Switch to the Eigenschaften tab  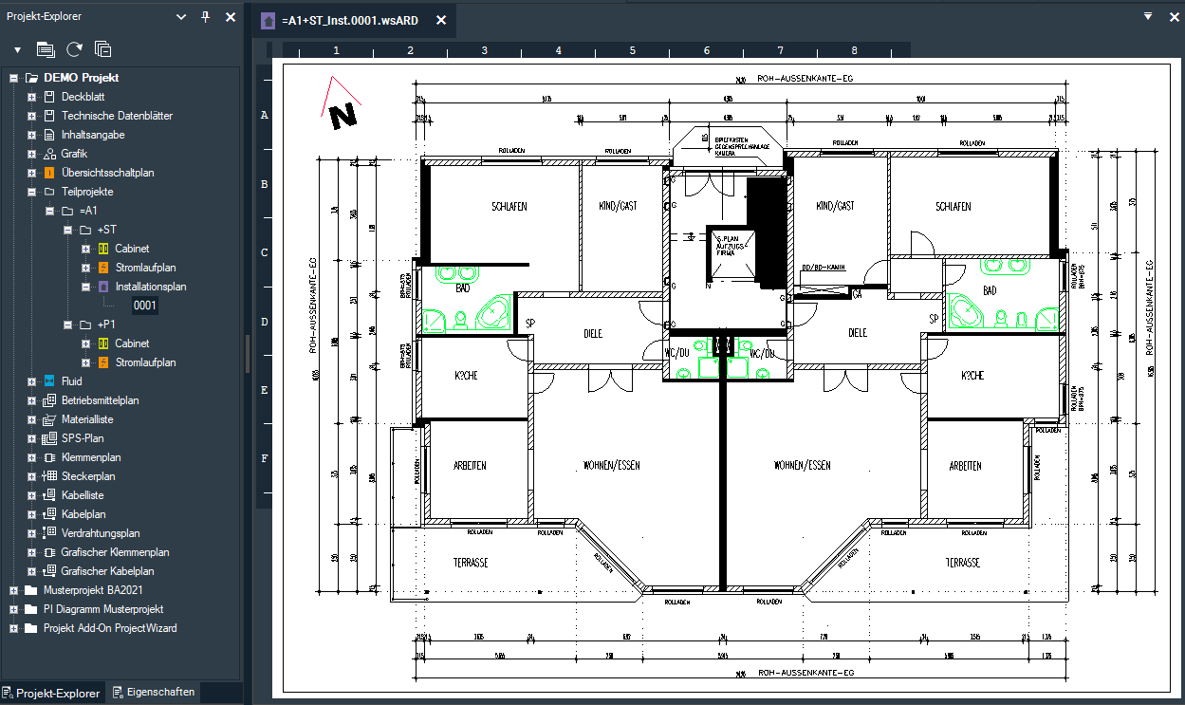154,694
